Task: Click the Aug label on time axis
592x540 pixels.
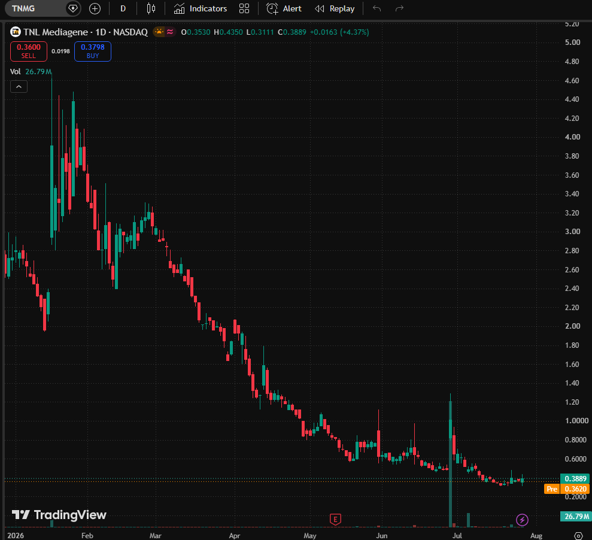Action: tap(536, 535)
